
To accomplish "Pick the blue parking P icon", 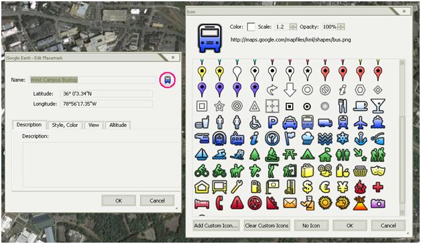I will click(272, 123).
